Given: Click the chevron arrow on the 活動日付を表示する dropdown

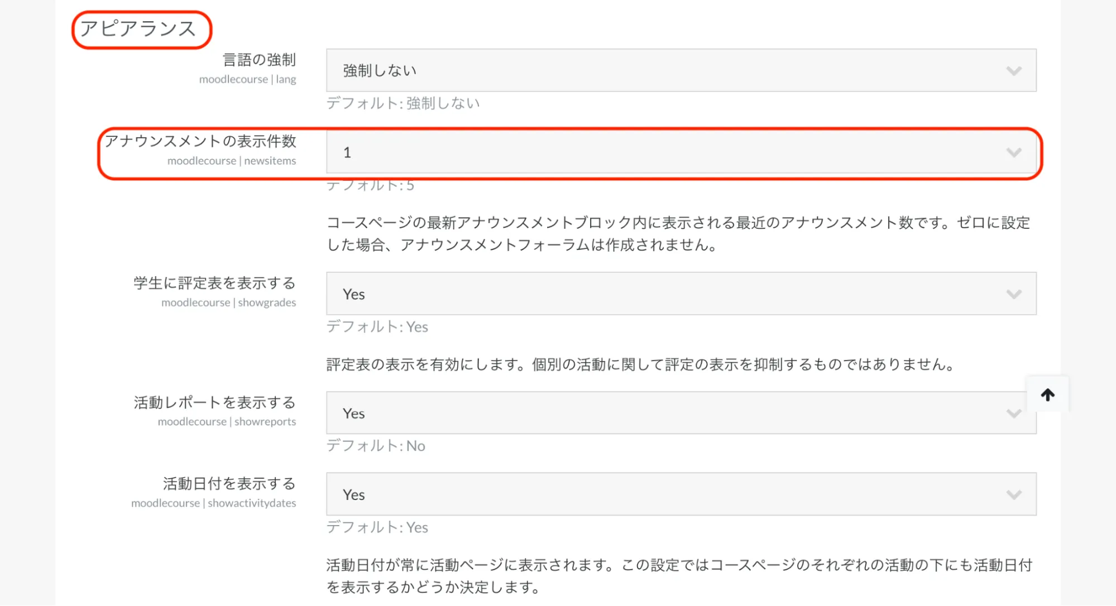Looking at the screenshot, I should 1014,495.
